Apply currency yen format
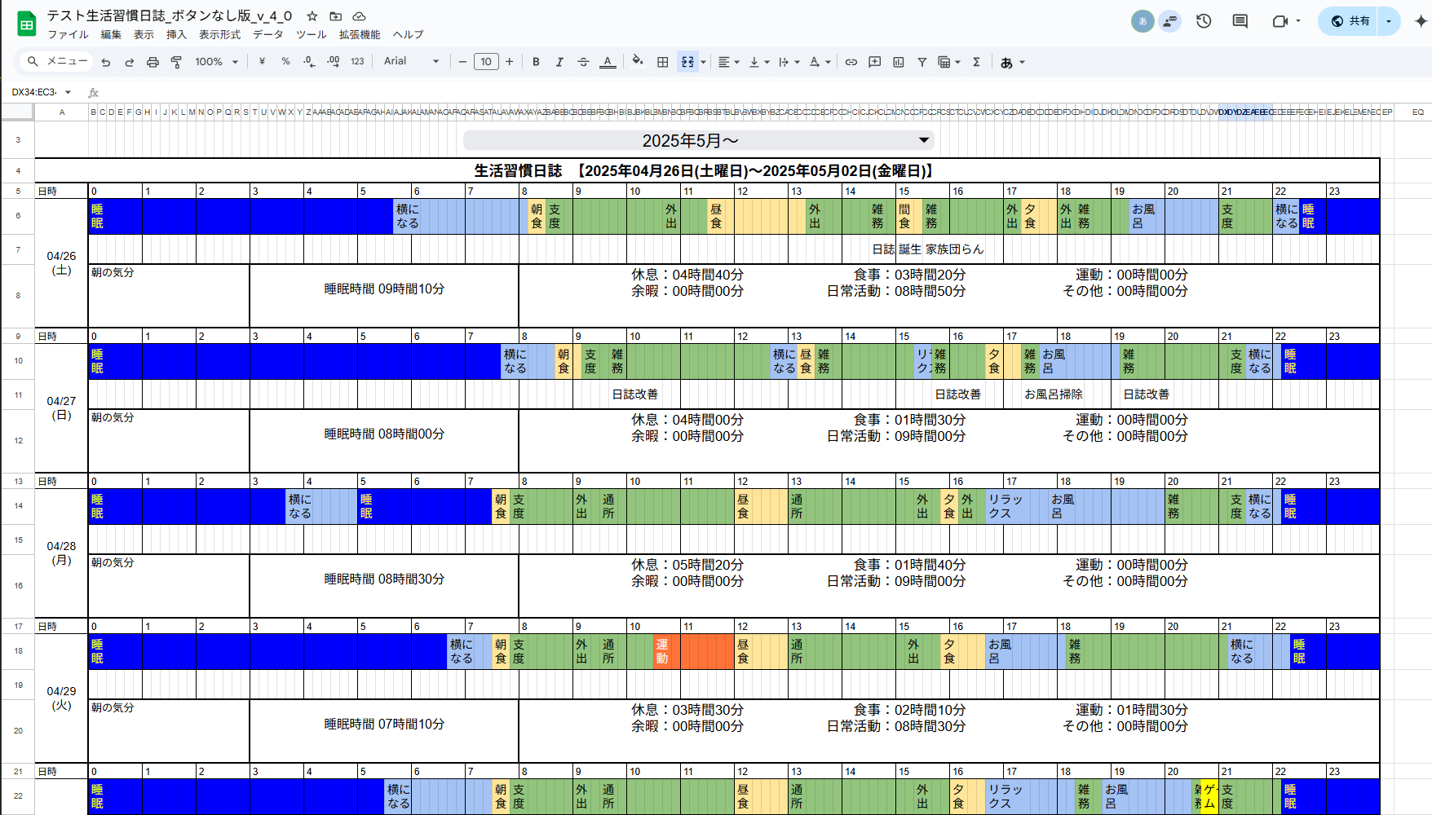 (262, 62)
